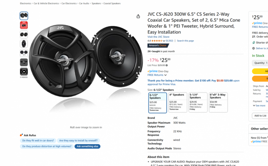
Task: Pick the 6"x9" 3-Way Speakers option
Action: 218,102
